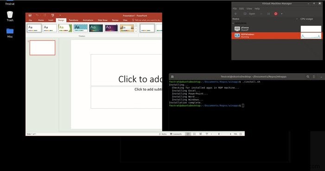
Task: Toggle the Notes pane in status bar
Action: click(163, 134)
